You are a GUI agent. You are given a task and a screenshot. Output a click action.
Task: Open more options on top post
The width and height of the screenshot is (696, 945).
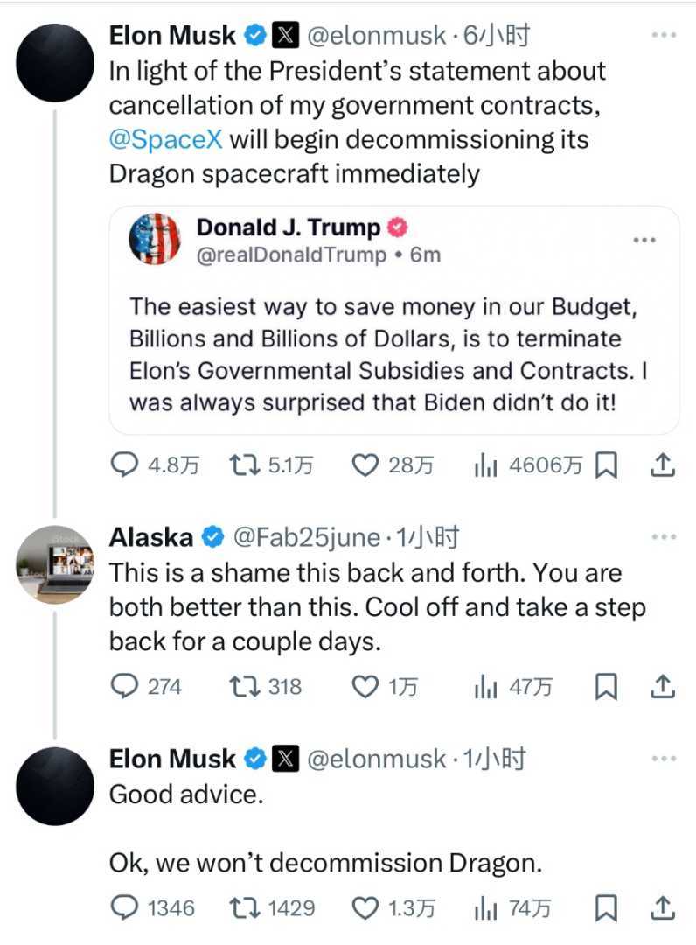click(x=664, y=36)
